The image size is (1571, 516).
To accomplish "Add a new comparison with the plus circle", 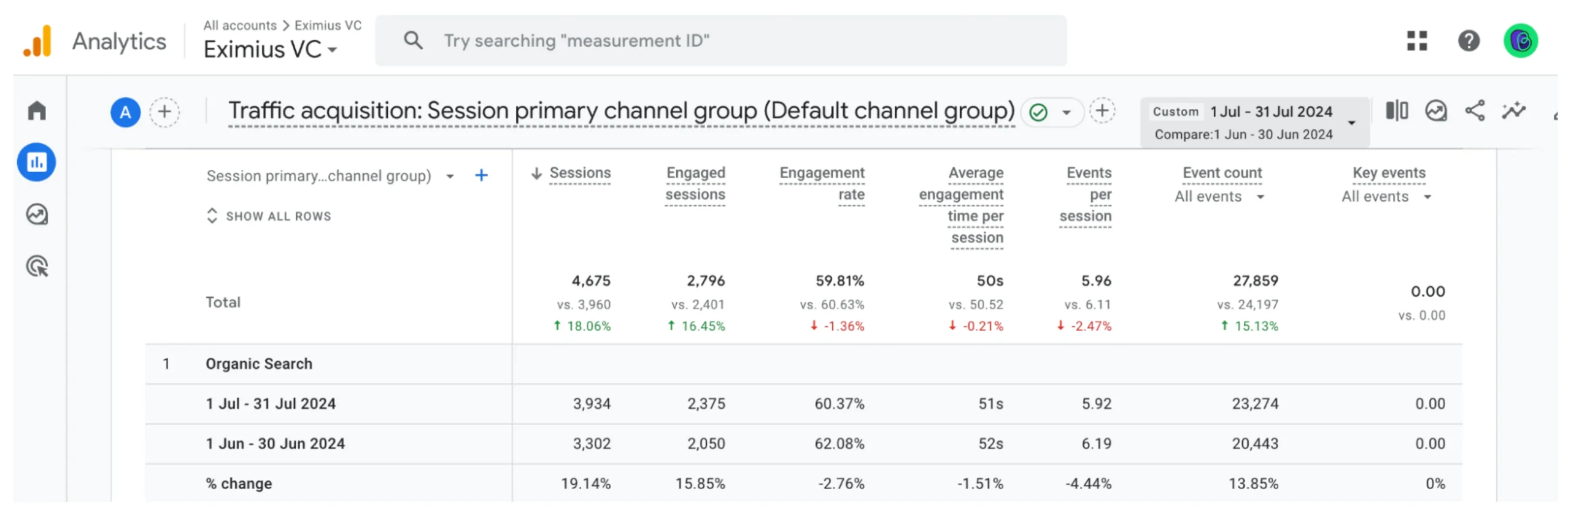I will (164, 112).
